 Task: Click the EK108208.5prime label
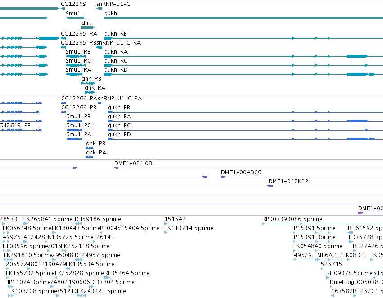(x=32, y=291)
